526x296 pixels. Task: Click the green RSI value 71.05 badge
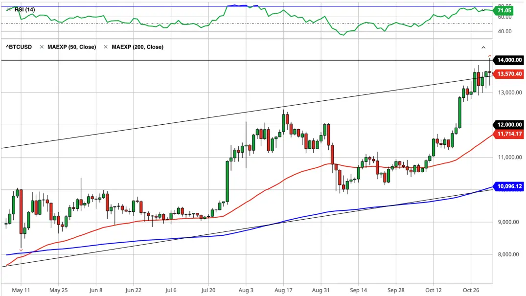(x=503, y=10)
